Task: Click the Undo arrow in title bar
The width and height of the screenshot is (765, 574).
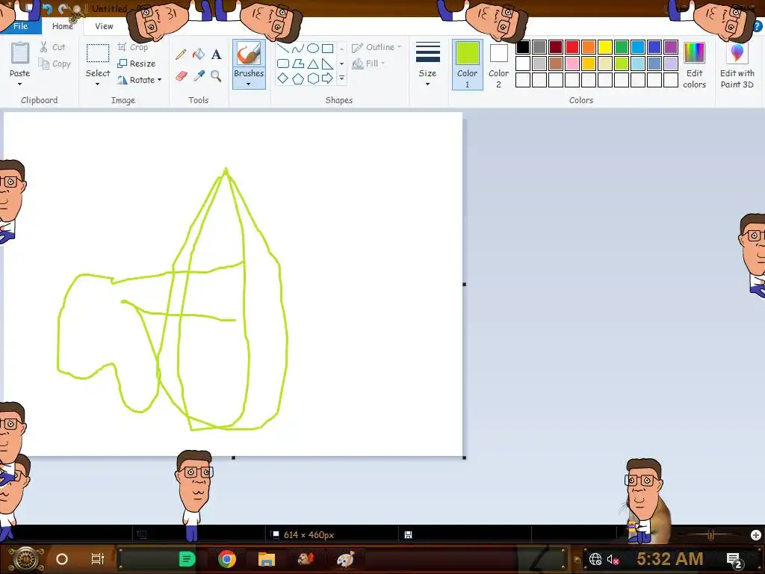Action: click(x=47, y=8)
